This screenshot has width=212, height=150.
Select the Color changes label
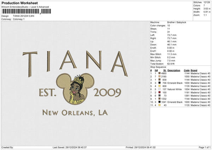tap(158, 25)
